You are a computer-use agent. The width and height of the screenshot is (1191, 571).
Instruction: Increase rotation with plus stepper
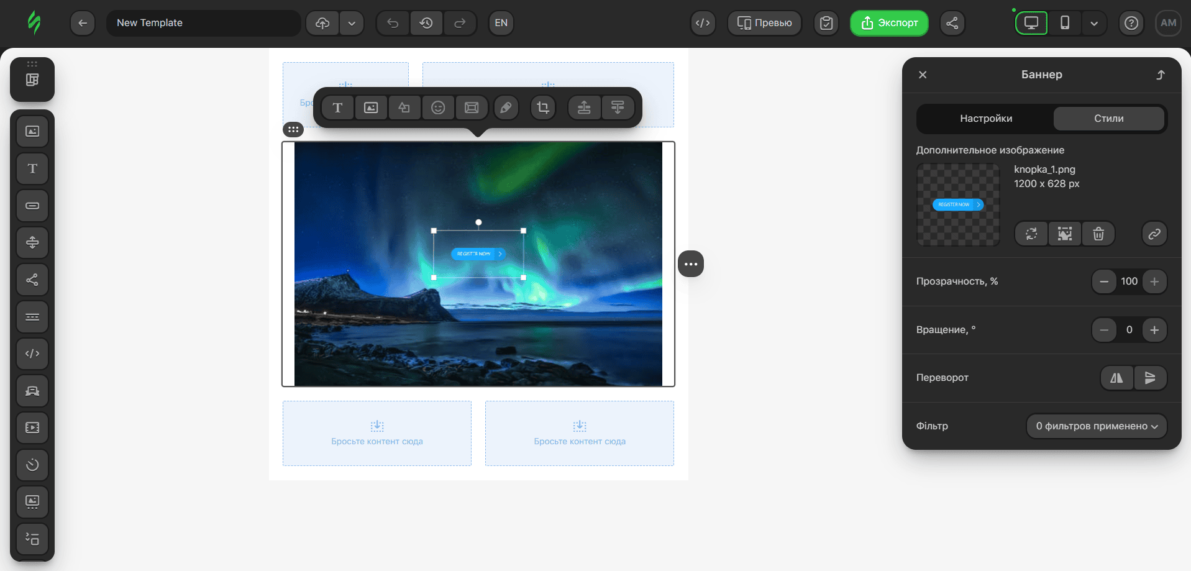point(1154,330)
